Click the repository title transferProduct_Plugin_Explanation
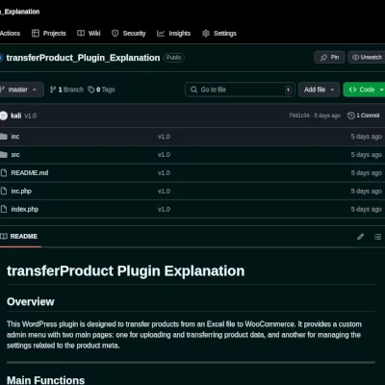Screen dimensions: 385x385 (83, 58)
